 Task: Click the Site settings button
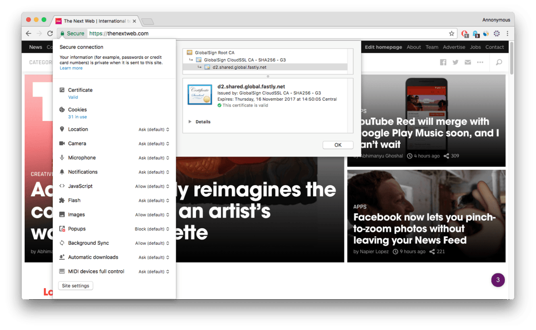(75, 286)
